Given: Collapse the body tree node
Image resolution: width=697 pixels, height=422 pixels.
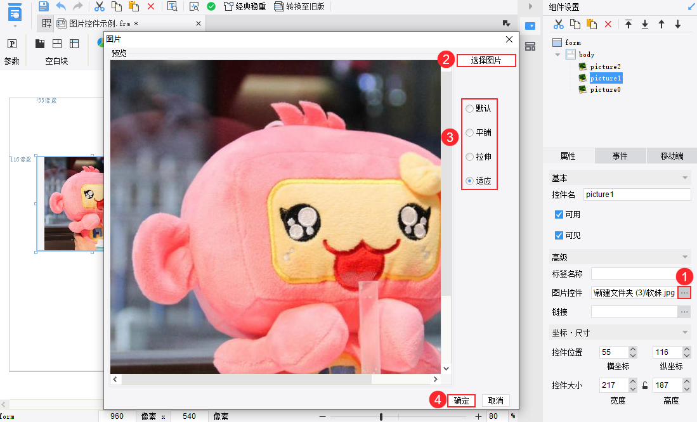Looking at the screenshot, I should (558, 54).
